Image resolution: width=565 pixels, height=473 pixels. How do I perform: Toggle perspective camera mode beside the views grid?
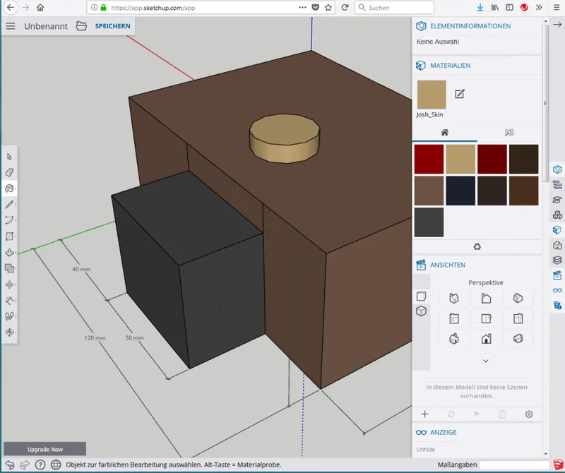pyautogui.click(x=421, y=296)
